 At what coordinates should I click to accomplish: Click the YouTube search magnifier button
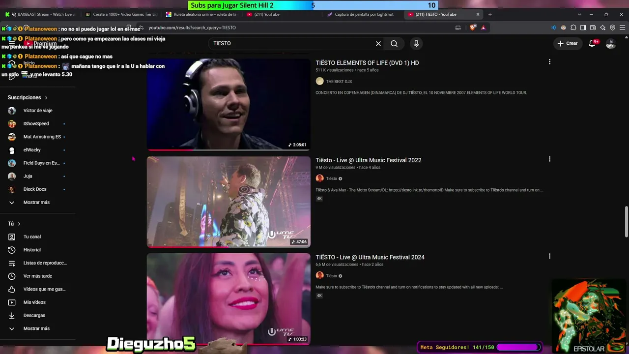coord(394,43)
